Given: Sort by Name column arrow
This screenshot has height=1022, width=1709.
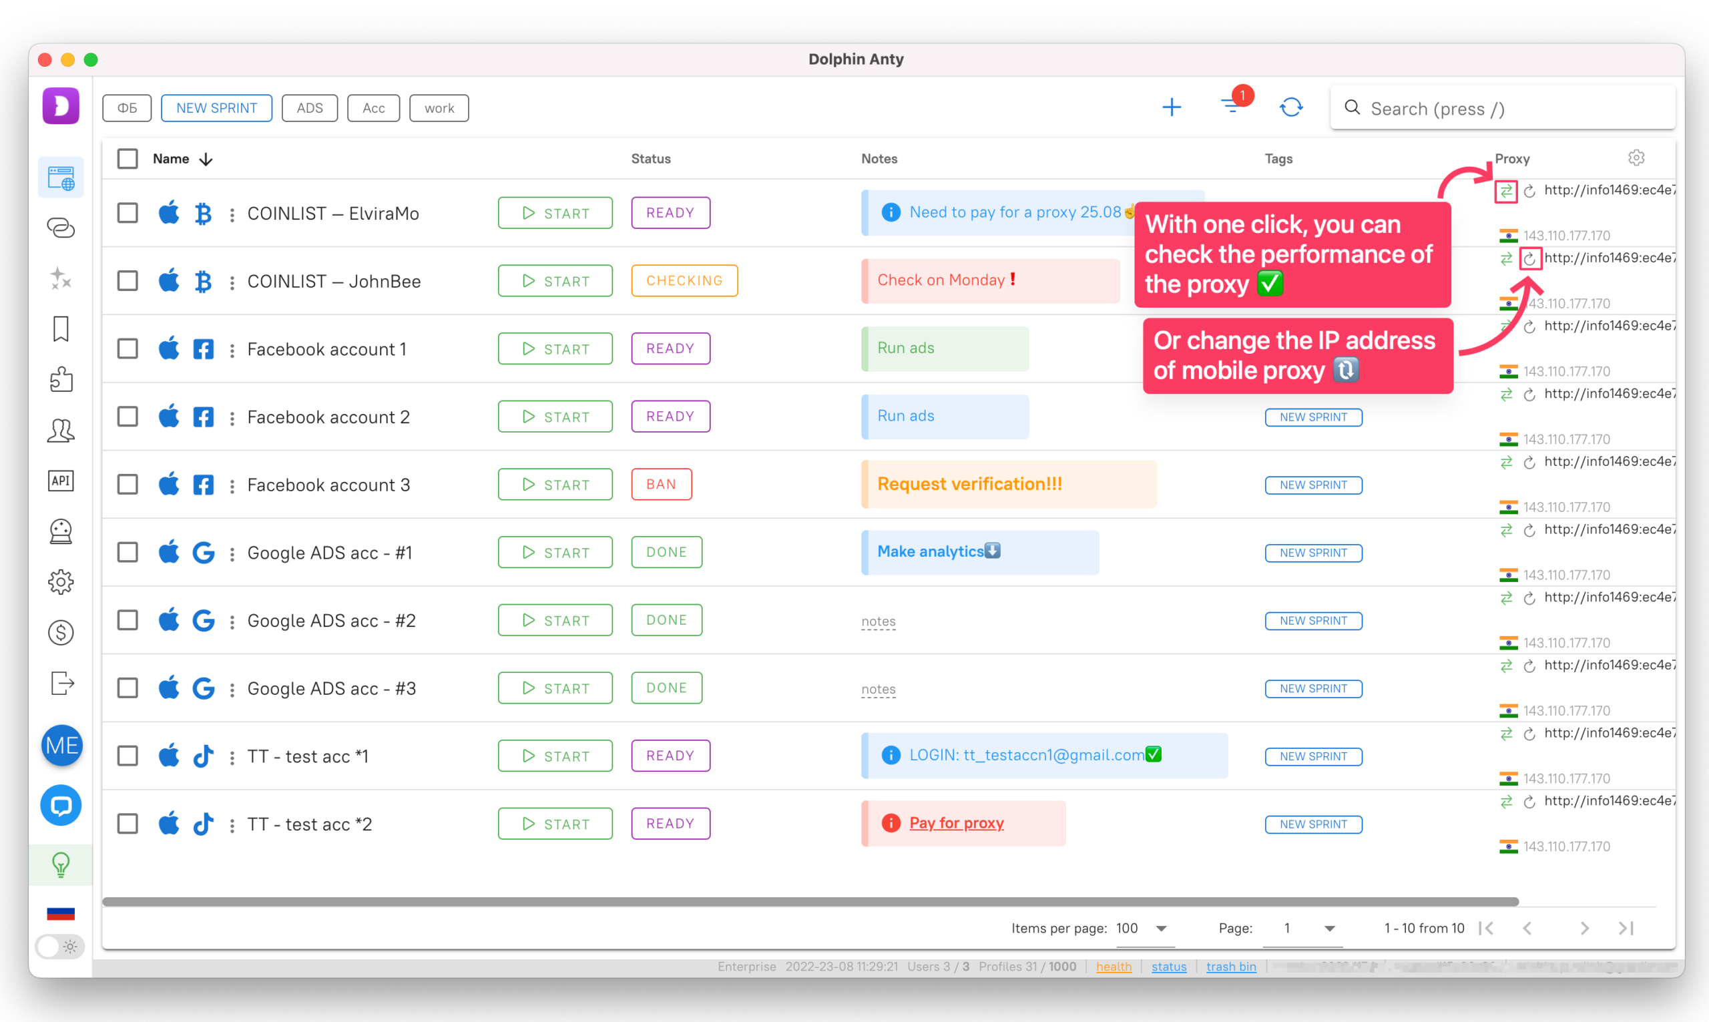Looking at the screenshot, I should click(x=206, y=159).
